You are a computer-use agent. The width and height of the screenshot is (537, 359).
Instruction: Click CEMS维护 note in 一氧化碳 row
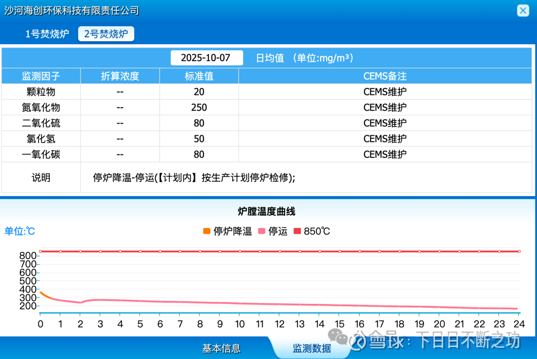pos(385,154)
